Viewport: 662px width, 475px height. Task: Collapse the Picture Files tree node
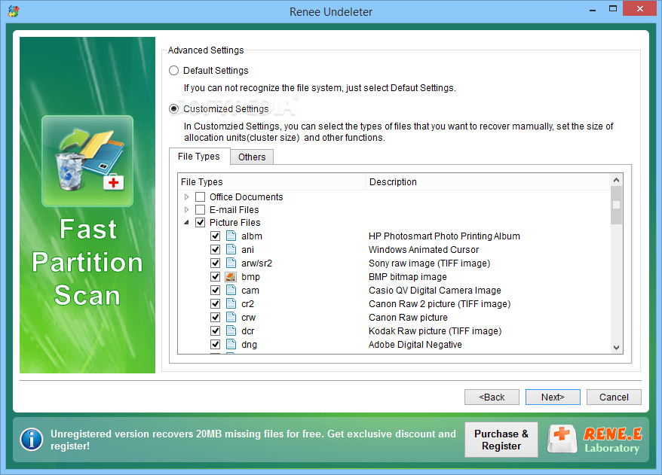(186, 222)
